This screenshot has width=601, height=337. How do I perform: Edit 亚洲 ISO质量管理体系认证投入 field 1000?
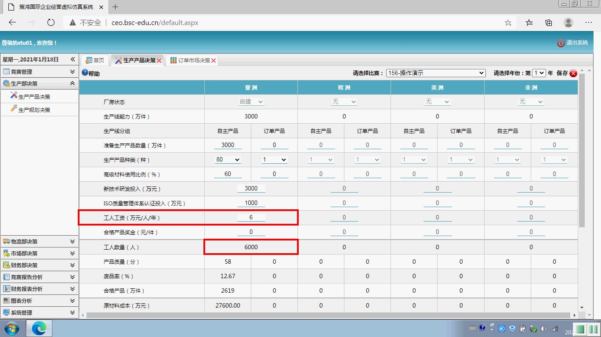tap(251, 203)
